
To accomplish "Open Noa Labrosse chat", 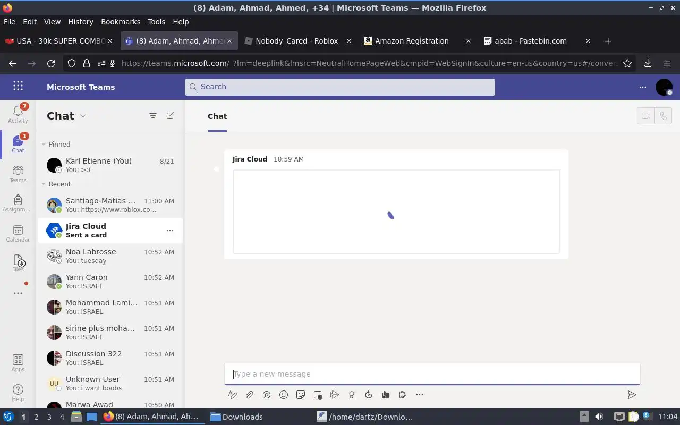I will [110, 256].
